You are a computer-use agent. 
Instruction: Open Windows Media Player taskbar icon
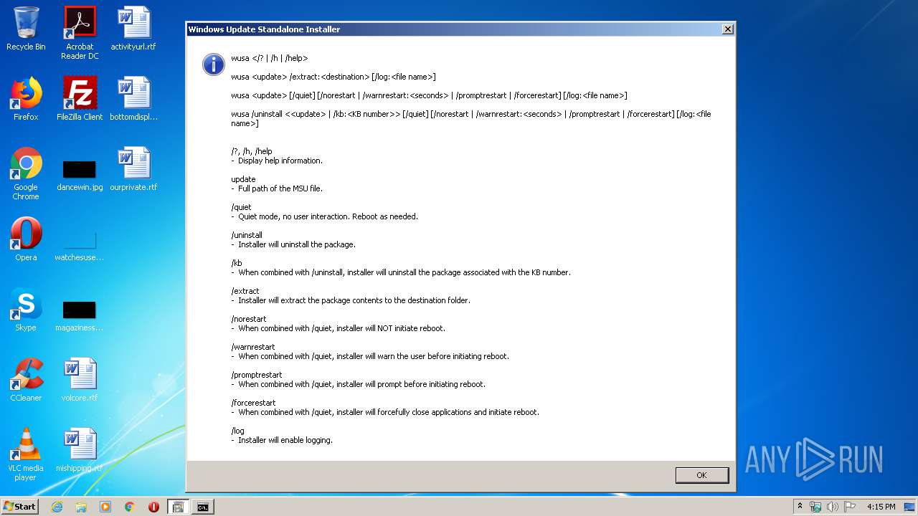[x=105, y=507]
